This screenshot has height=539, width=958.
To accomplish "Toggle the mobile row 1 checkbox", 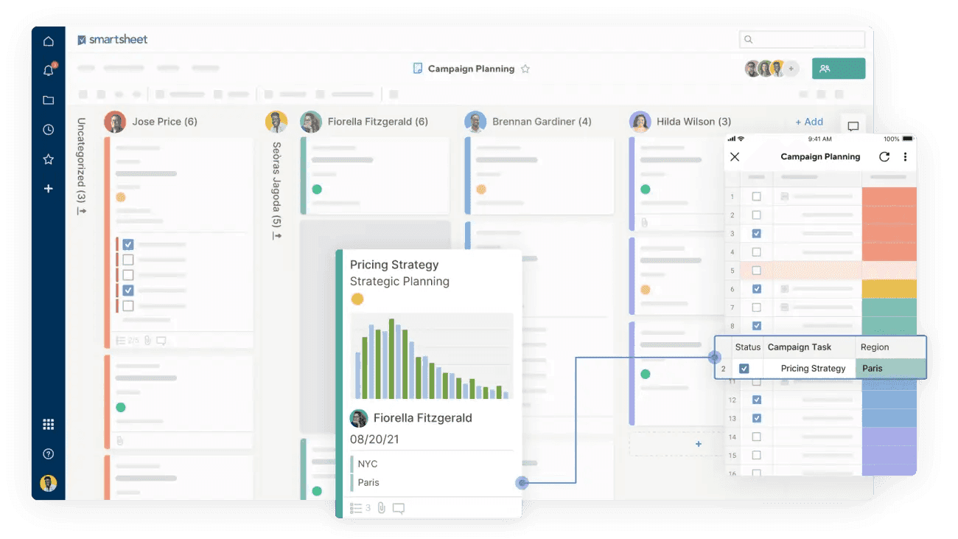I will [756, 197].
